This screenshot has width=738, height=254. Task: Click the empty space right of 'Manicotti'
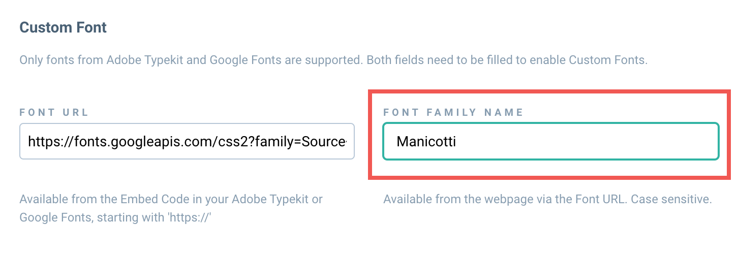(x=585, y=141)
